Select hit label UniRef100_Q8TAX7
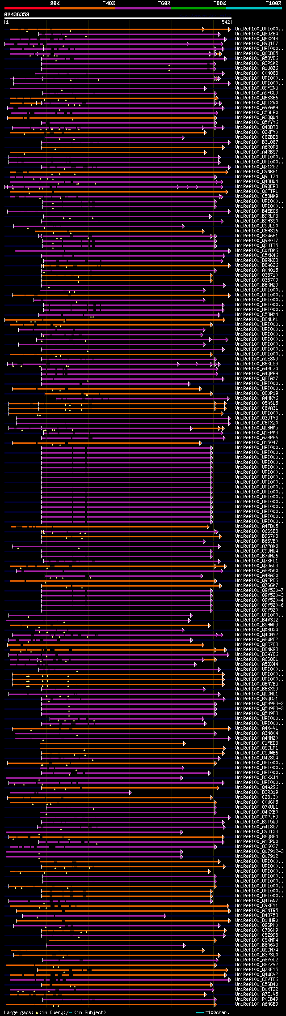 pyautogui.click(x=257, y=379)
